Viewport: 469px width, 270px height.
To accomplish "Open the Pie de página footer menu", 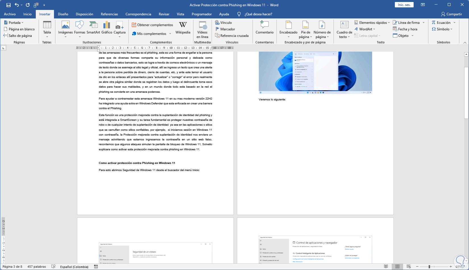I will click(x=306, y=29).
